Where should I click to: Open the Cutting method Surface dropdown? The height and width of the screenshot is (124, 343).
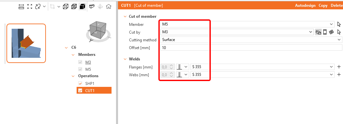(x=251, y=40)
